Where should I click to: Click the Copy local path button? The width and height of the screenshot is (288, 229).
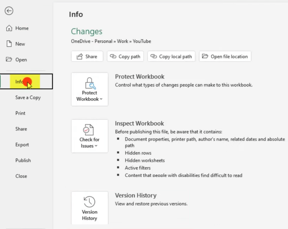click(171, 56)
